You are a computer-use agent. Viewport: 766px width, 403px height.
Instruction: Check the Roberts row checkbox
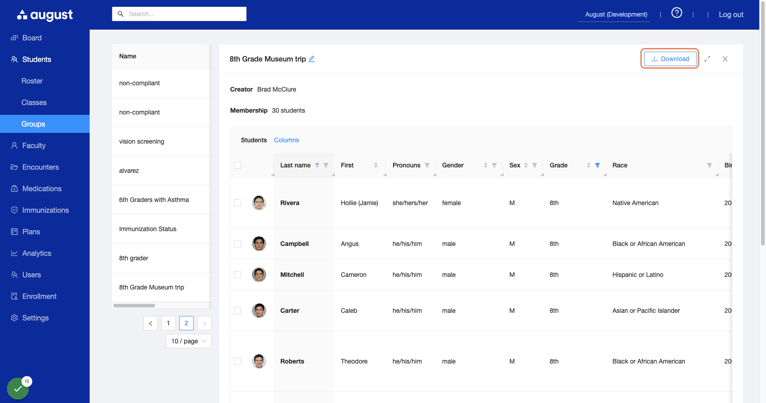tap(238, 361)
